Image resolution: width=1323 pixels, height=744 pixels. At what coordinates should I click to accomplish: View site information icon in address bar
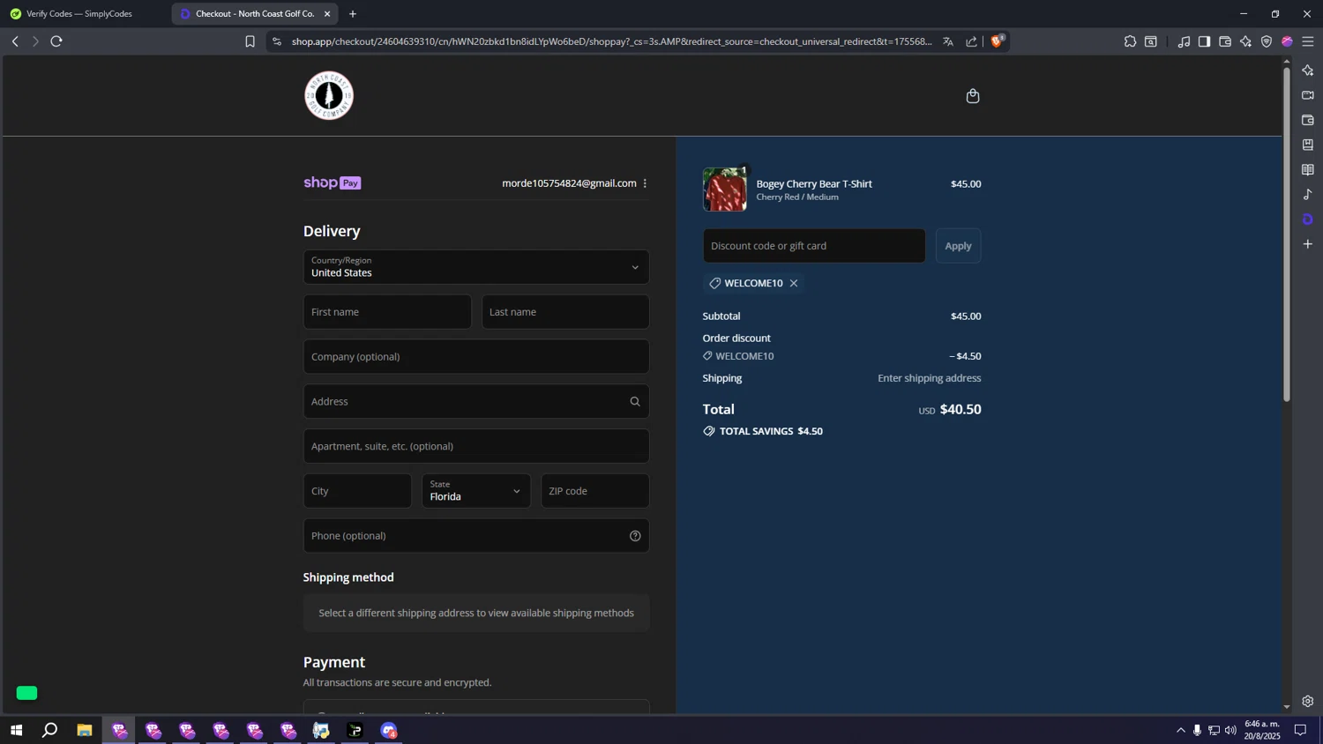tap(277, 41)
